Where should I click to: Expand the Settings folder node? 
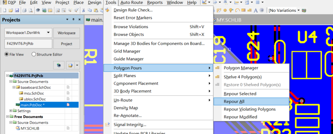[11, 111]
